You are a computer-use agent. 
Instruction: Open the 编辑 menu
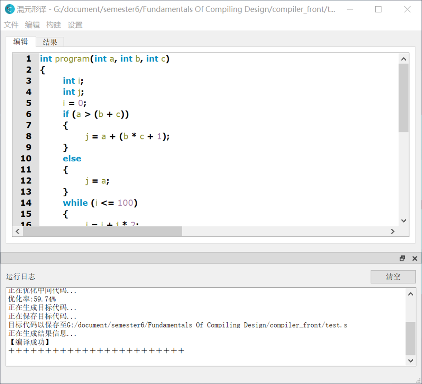tap(33, 25)
